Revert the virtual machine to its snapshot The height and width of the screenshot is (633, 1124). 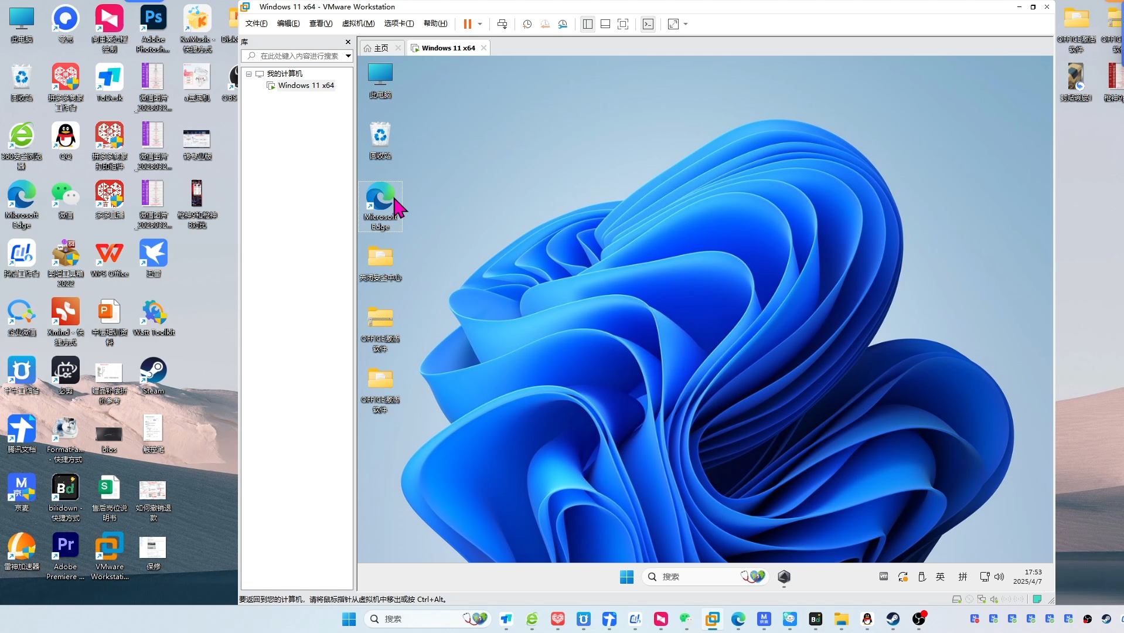click(545, 24)
